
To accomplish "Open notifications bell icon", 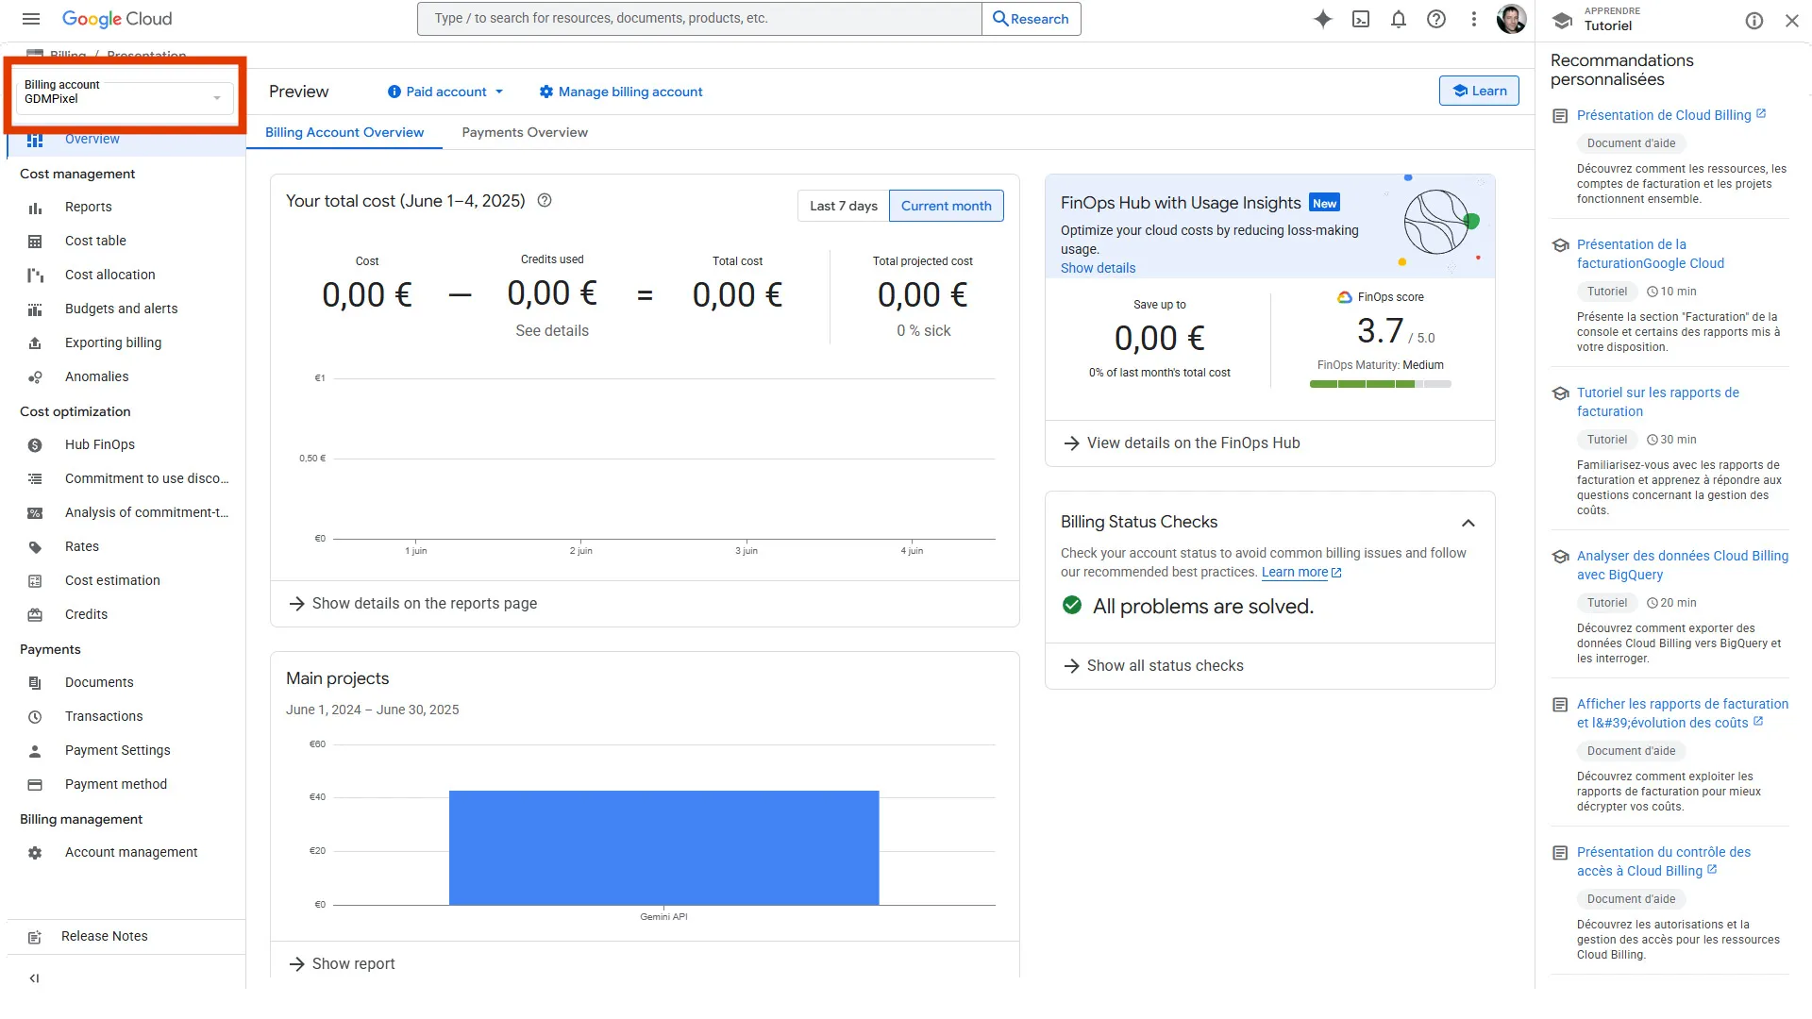I will point(1399,19).
